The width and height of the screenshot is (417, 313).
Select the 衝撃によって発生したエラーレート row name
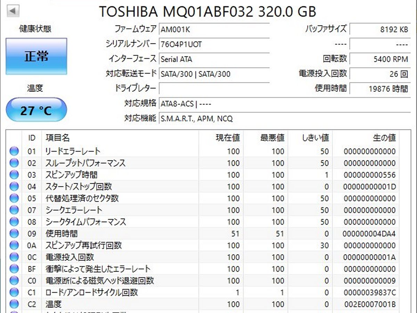(x=98, y=269)
